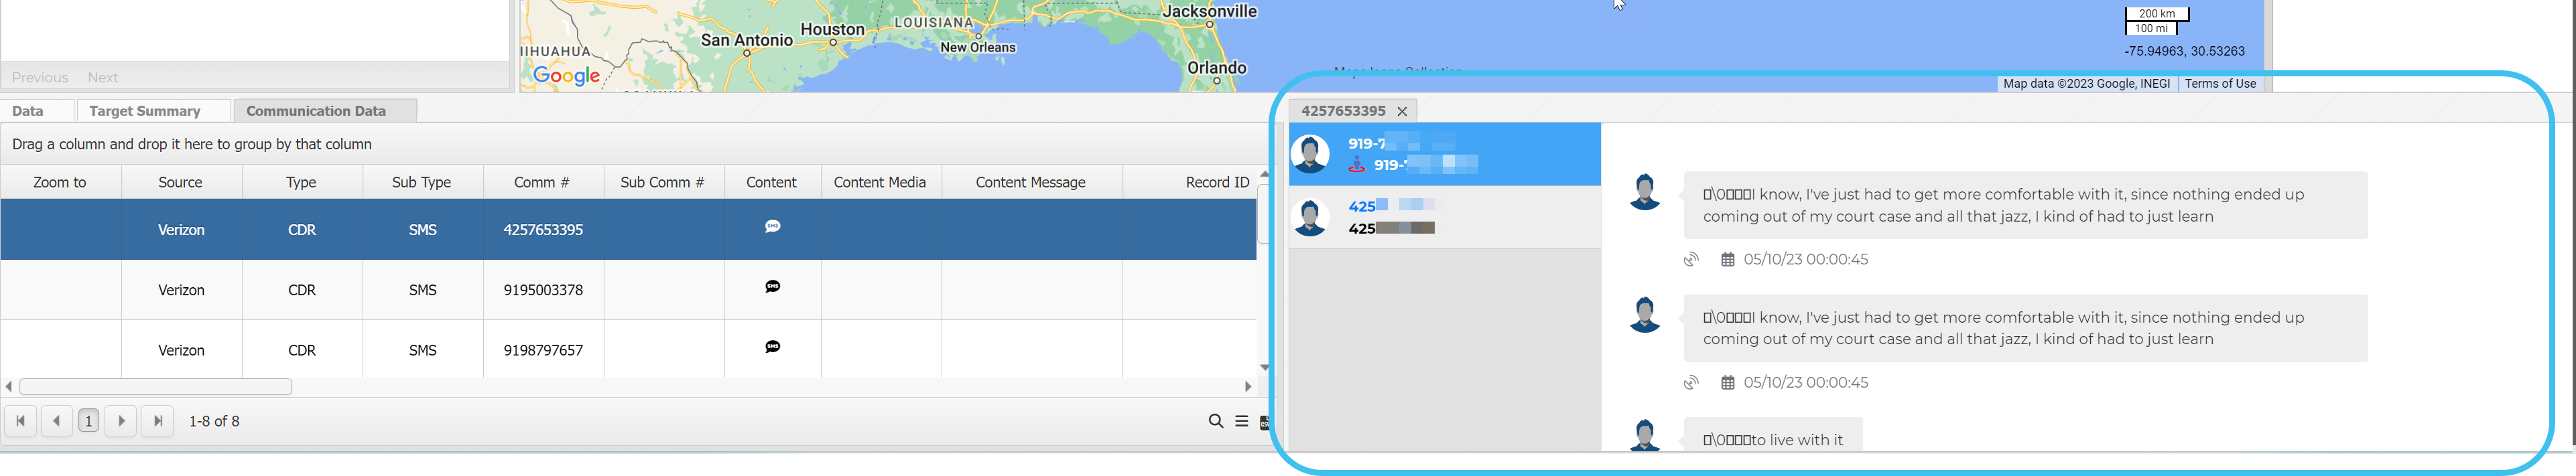This screenshot has height=476, width=2576.
Task: Open the Data tab
Action: 28,111
